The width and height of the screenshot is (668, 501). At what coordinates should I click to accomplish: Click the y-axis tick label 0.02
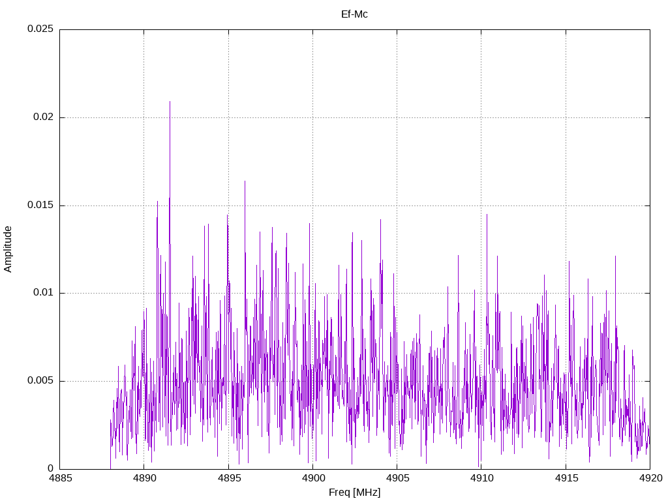click(x=44, y=117)
